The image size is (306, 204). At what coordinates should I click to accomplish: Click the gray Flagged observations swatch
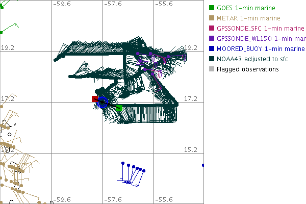(212, 69)
